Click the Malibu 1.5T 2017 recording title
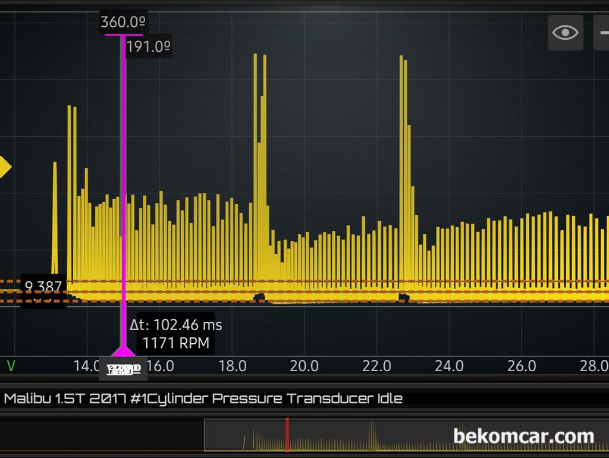This screenshot has height=458, width=609. (203, 399)
